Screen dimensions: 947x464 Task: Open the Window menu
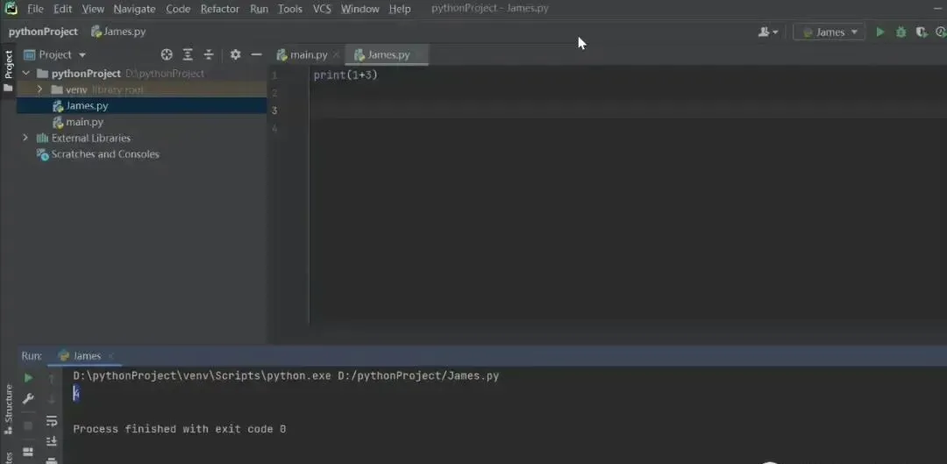(360, 9)
